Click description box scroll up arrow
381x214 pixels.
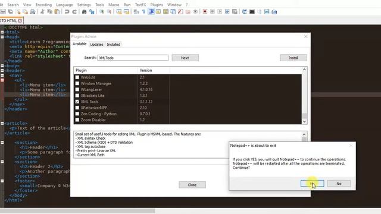click(304, 134)
